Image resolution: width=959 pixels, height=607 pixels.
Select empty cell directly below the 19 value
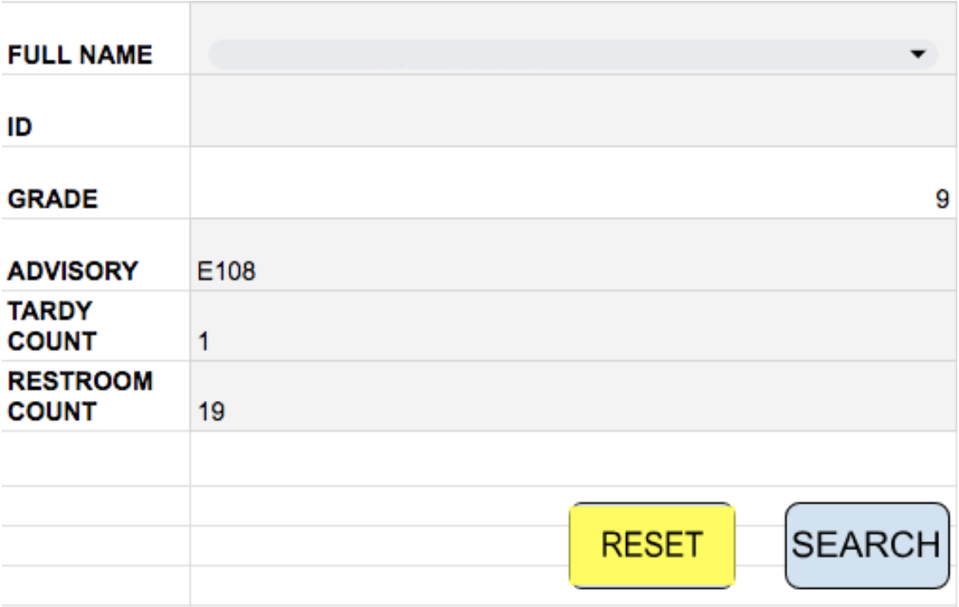pyautogui.click(x=574, y=459)
